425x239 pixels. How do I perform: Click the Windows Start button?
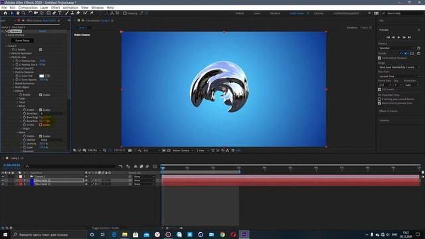[x=5, y=234]
